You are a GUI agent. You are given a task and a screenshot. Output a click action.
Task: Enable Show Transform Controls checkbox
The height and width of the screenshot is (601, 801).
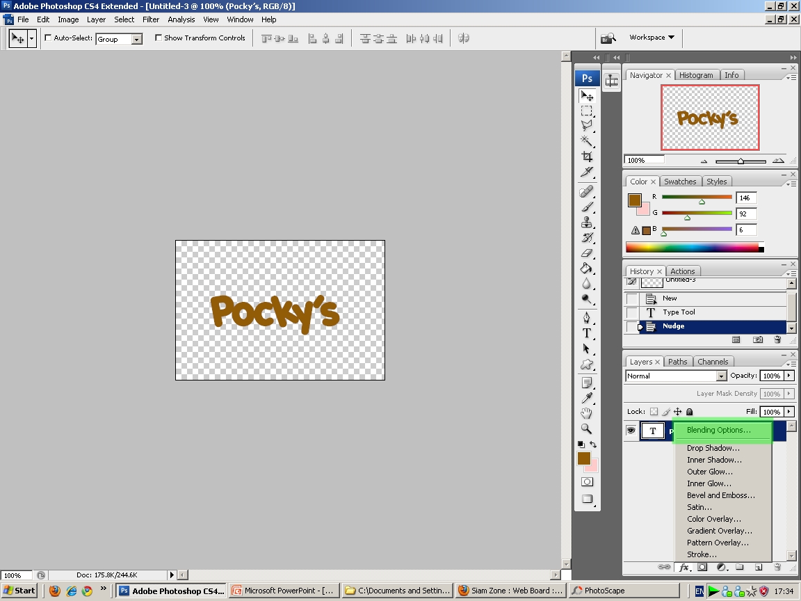tap(159, 38)
